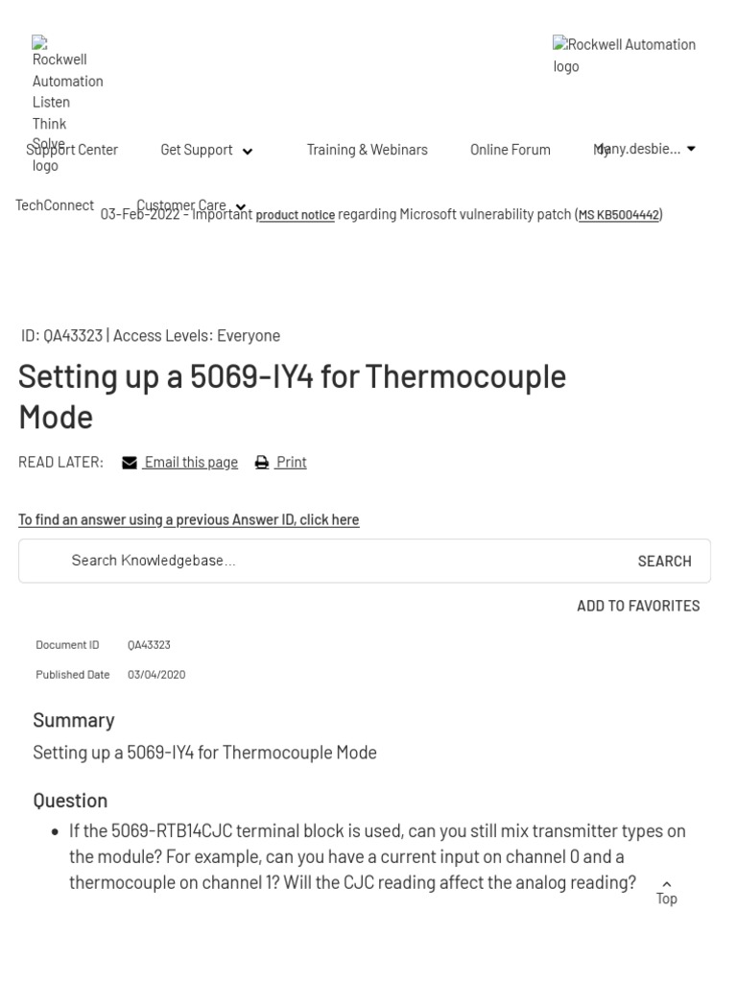Click the Email this page link
This screenshot has height=983, width=737.
click(x=191, y=463)
